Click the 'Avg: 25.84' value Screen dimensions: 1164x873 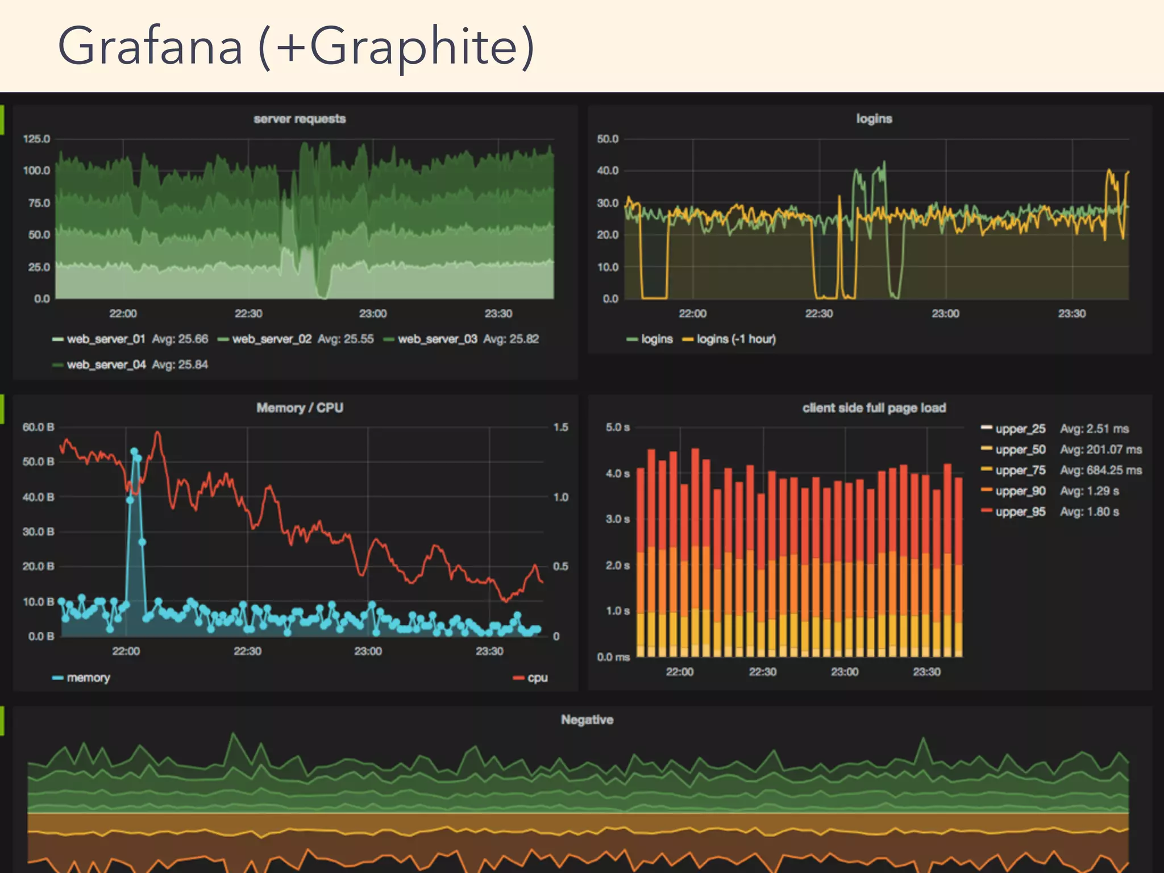pyautogui.click(x=180, y=364)
